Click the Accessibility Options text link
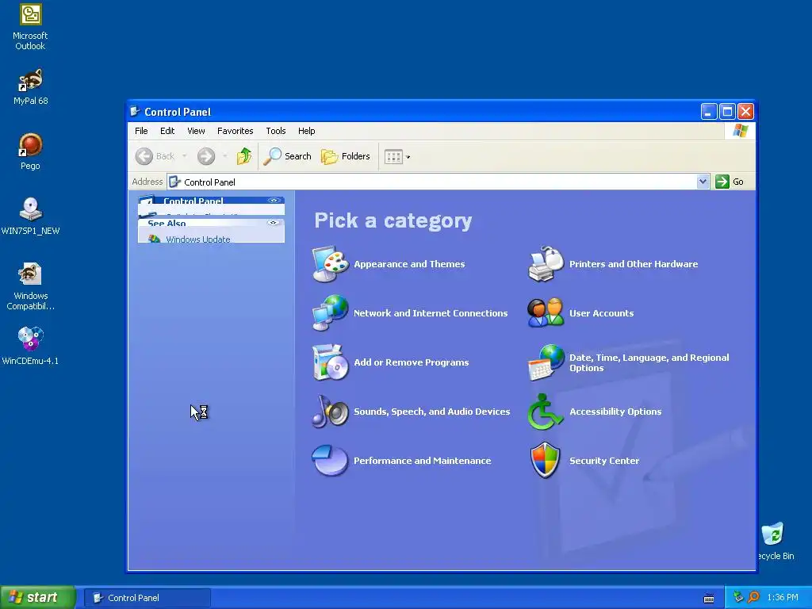 click(x=615, y=412)
